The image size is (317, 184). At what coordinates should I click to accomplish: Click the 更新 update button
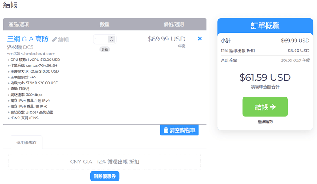pyautogui.click(x=105, y=49)
